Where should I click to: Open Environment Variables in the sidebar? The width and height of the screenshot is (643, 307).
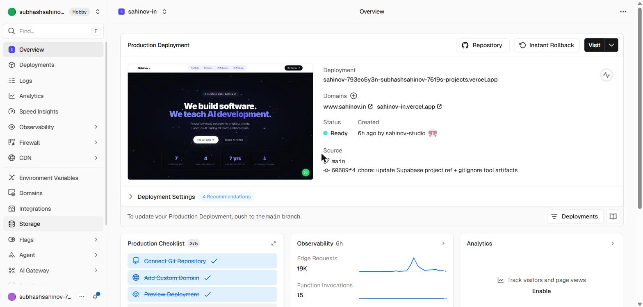[x=53, y=178]
